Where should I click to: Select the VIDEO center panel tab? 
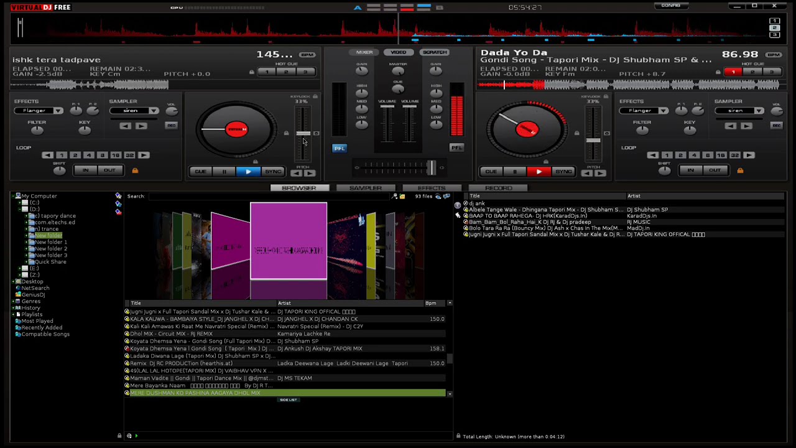[x=398, y=52]
